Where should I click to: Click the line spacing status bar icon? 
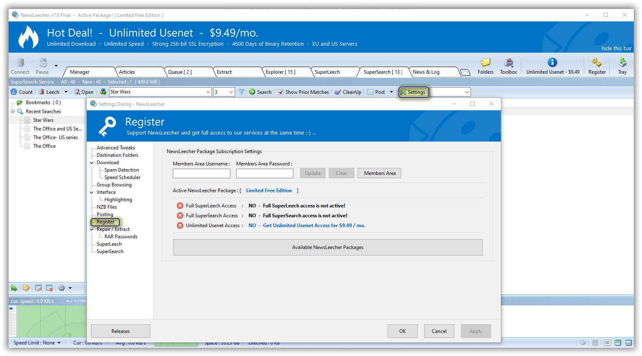(x=607, y=342)
